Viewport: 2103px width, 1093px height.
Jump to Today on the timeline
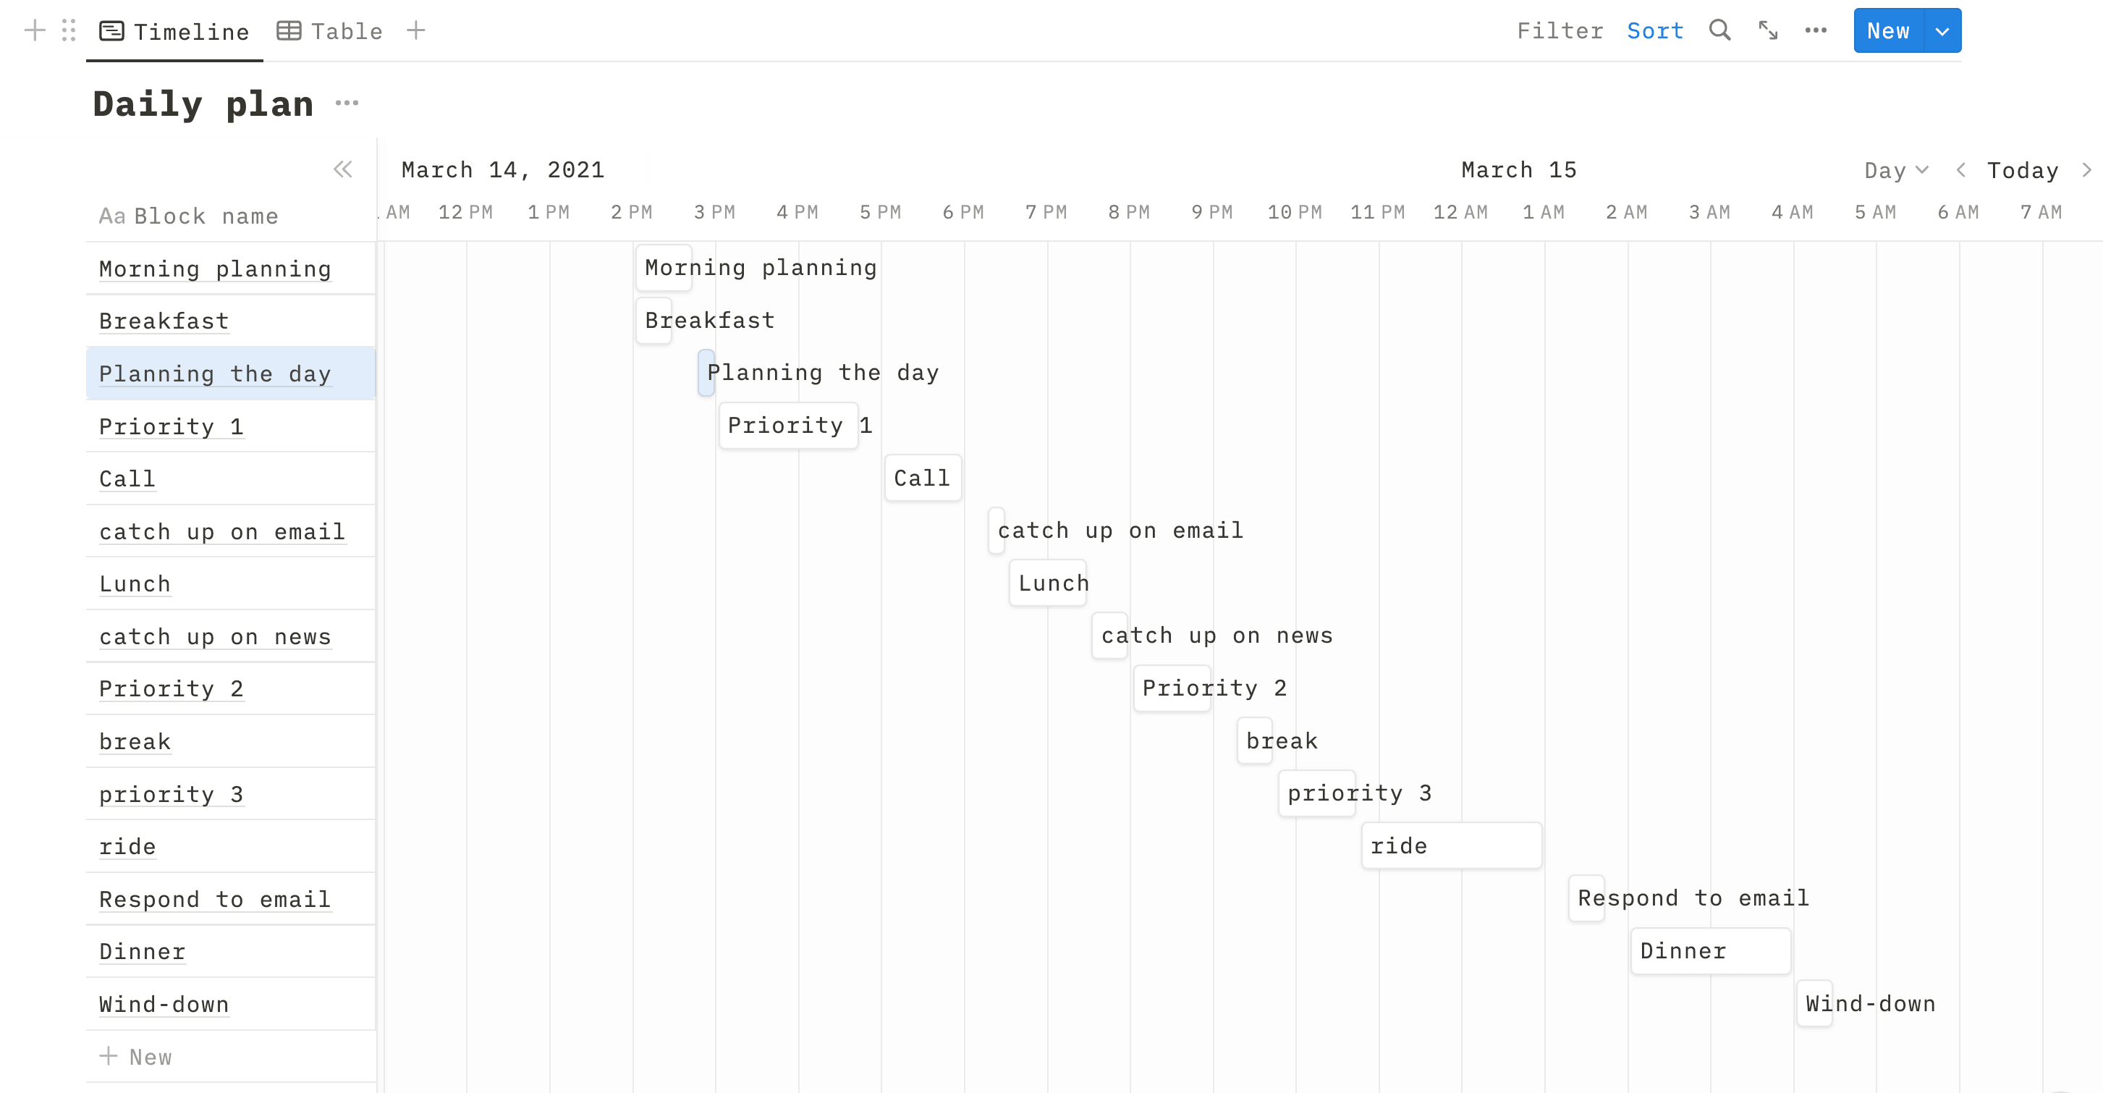[x=2022, y=170]
